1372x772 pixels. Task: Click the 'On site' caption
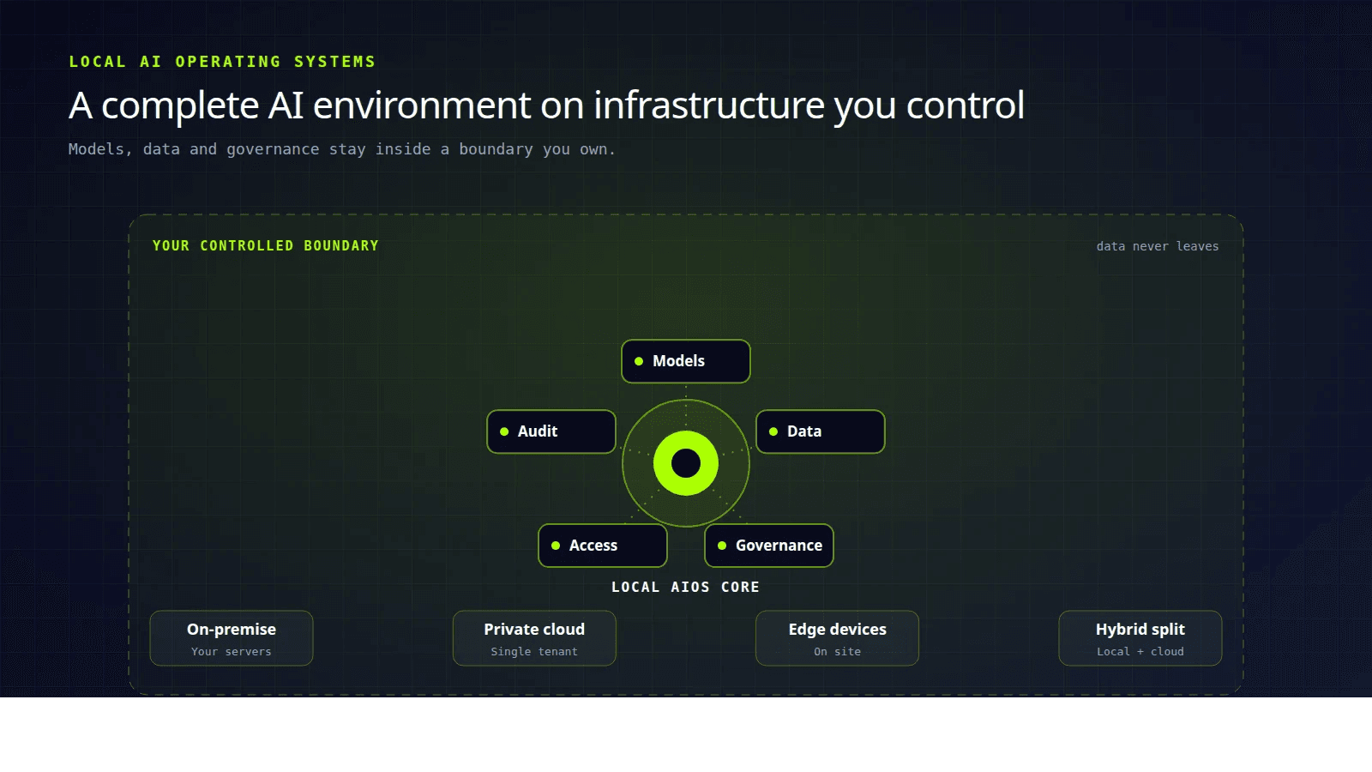tap(837, 652)
